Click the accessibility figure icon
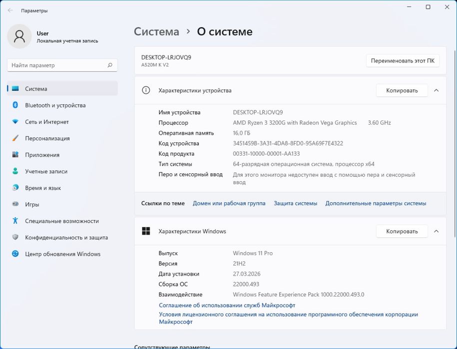 15,221
